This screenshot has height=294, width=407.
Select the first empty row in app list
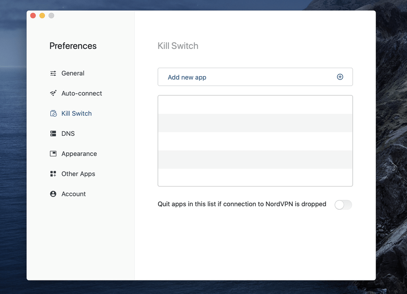click(255, 105)
